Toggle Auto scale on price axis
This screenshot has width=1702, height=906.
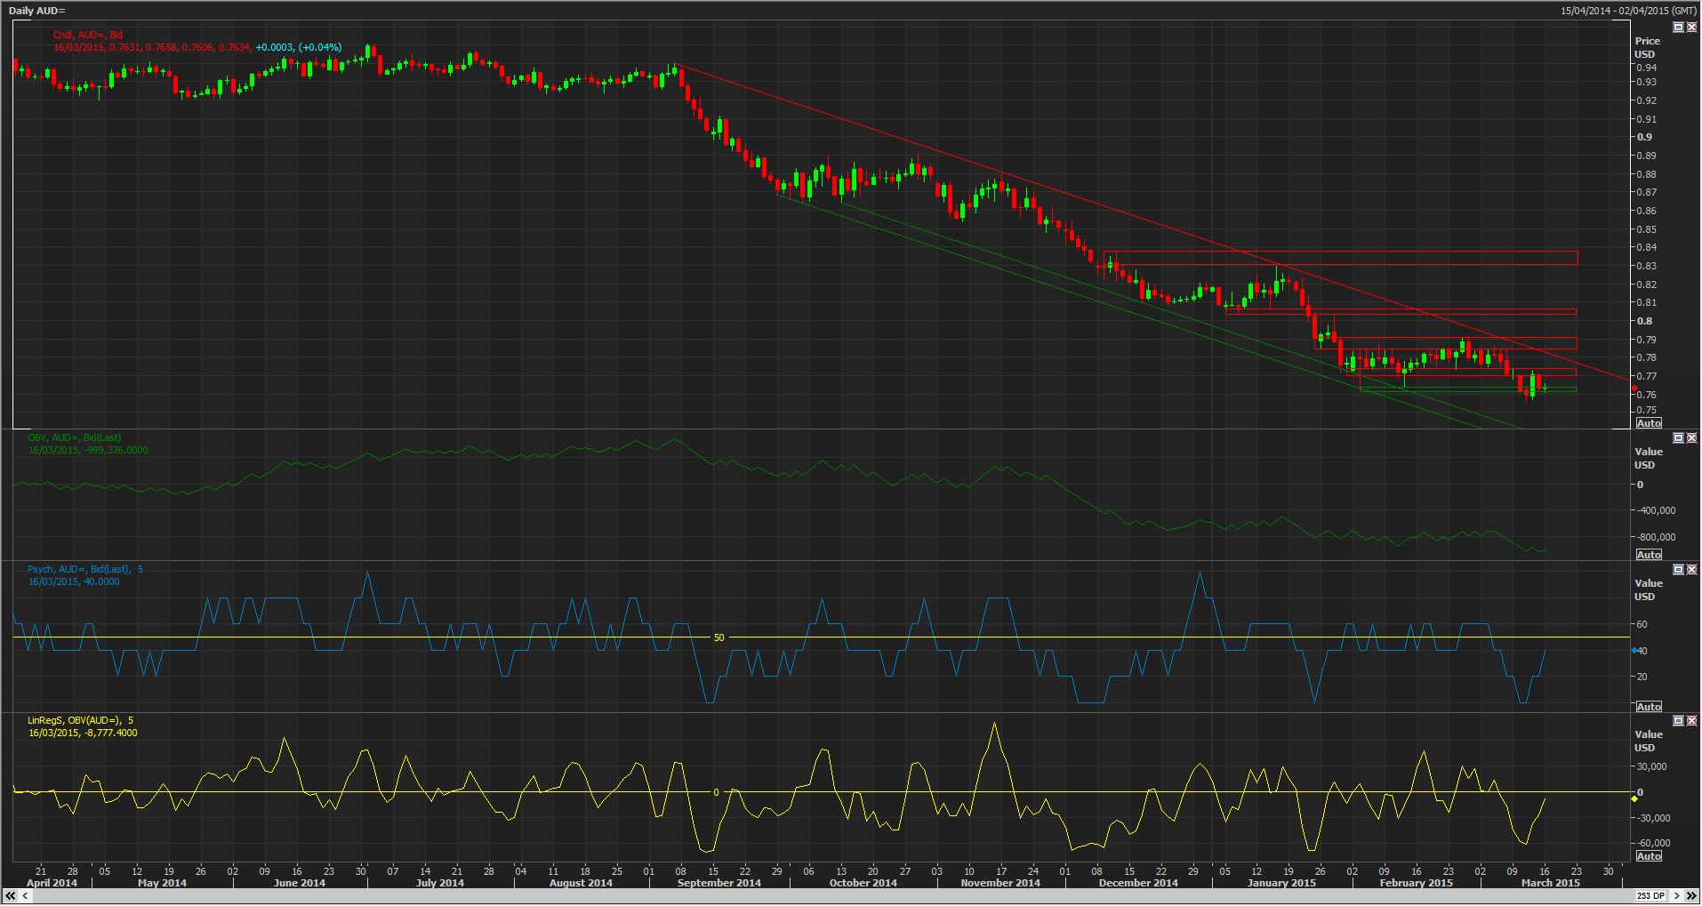pyautogui.click(x=1648, y=424)
